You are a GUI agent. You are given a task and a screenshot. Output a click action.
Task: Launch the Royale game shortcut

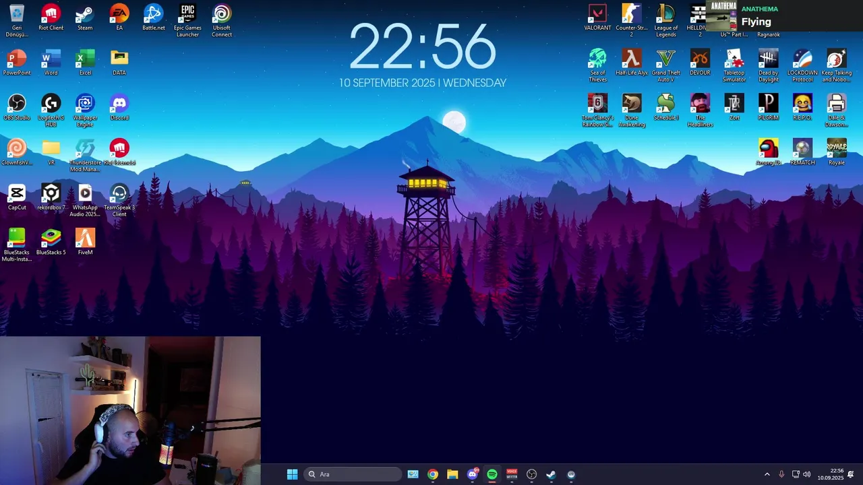click(837, 153)
